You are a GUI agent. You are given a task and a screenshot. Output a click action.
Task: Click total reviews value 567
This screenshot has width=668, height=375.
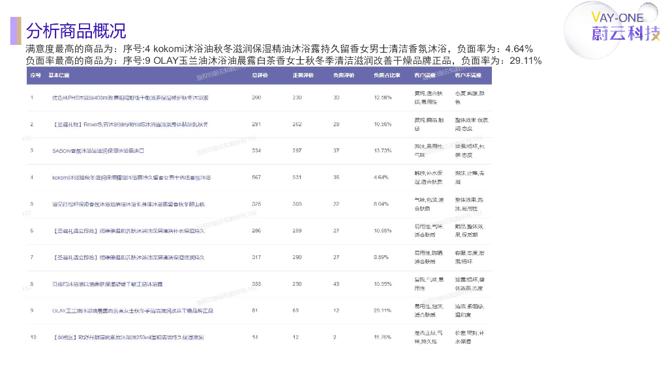point(256,178)
